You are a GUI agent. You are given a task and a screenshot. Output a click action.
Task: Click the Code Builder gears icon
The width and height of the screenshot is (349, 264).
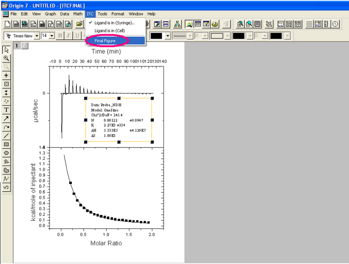point(215,24)
